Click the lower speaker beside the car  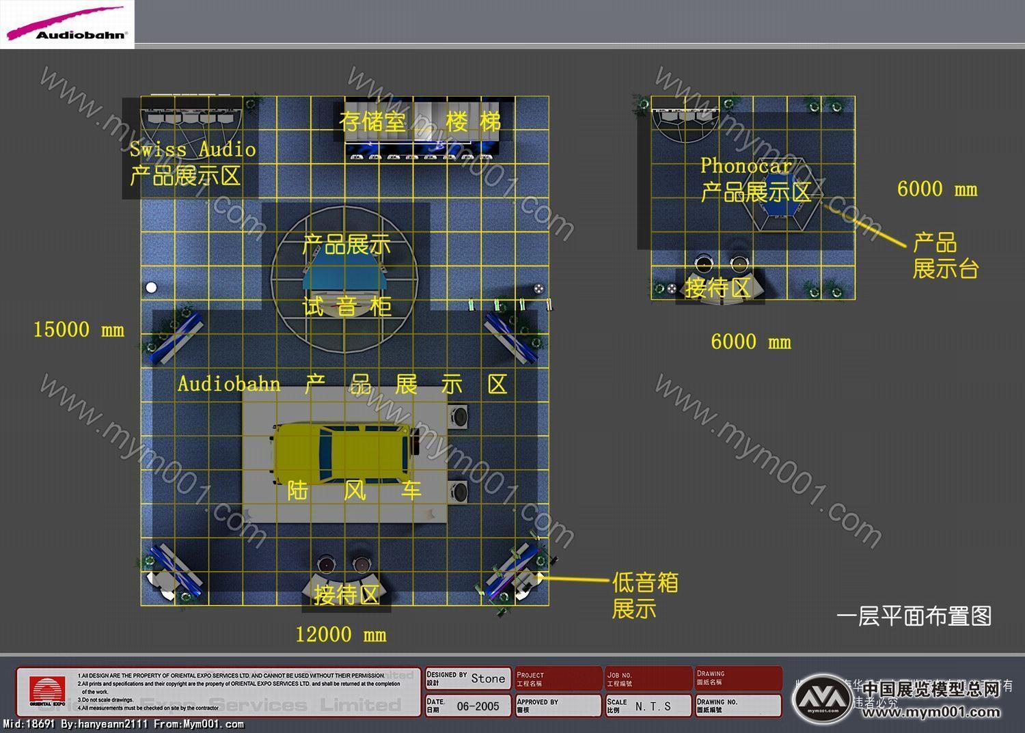pos(459,491)
